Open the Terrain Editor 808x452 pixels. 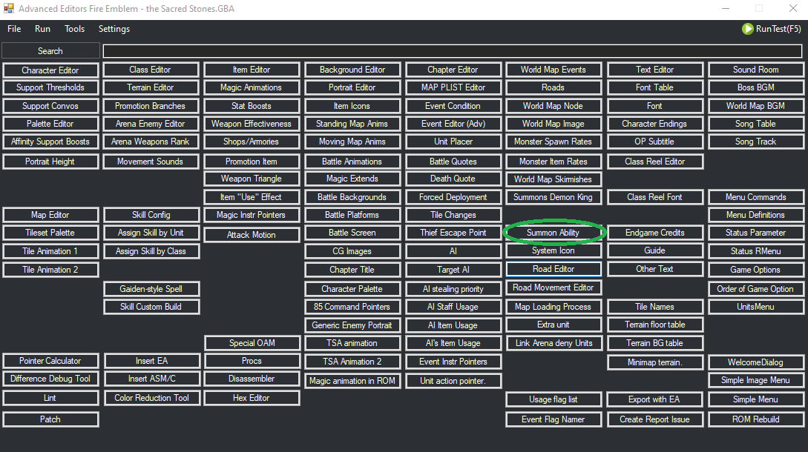point(150,87)
